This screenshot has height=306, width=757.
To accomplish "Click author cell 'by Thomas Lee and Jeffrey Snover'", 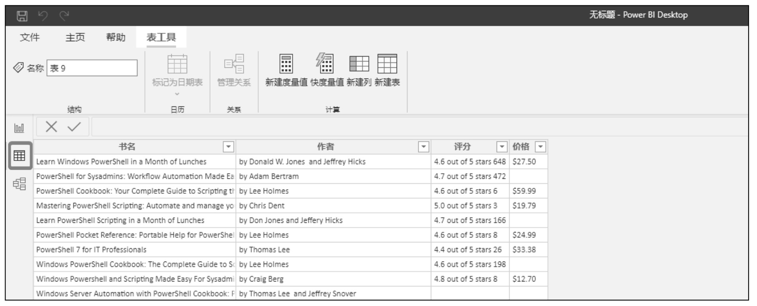I will point(333,294).
